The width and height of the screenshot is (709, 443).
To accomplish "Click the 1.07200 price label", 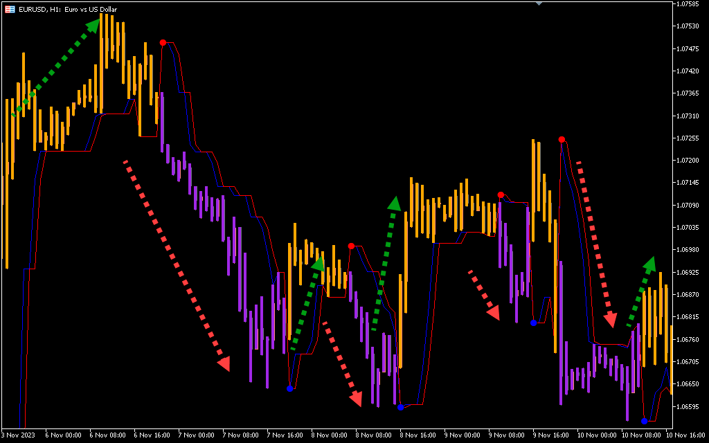I will (689, 161).
